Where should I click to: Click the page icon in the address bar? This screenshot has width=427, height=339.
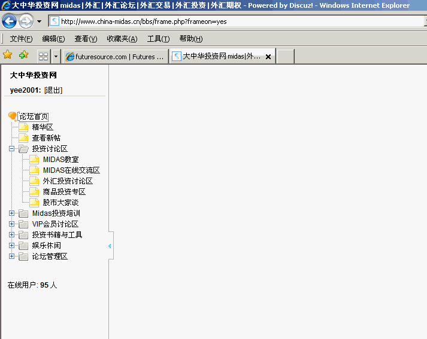click(54, 21)
